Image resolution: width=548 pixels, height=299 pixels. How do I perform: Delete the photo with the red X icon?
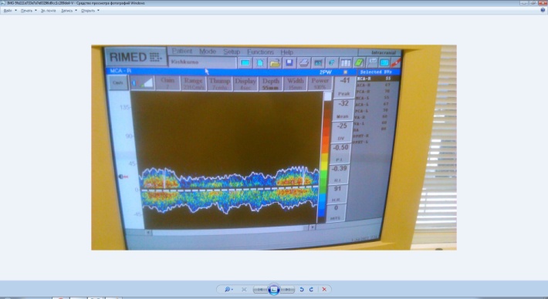[324, 289]
